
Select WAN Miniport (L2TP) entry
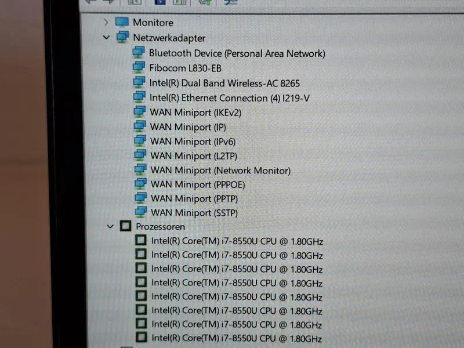click(x=194, y=156)
